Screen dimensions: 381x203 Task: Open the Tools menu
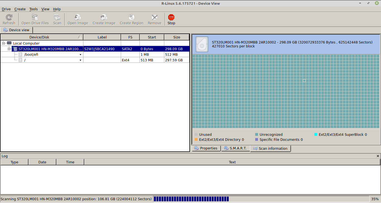pos(33,9)
